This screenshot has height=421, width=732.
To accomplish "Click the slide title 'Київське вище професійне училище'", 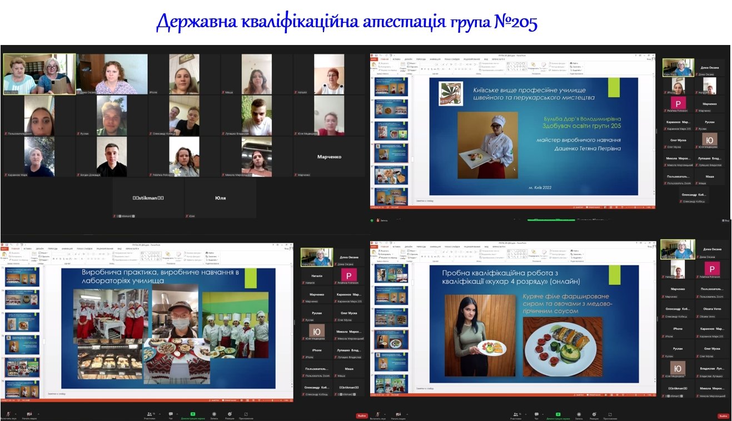I will pos(534,93).
